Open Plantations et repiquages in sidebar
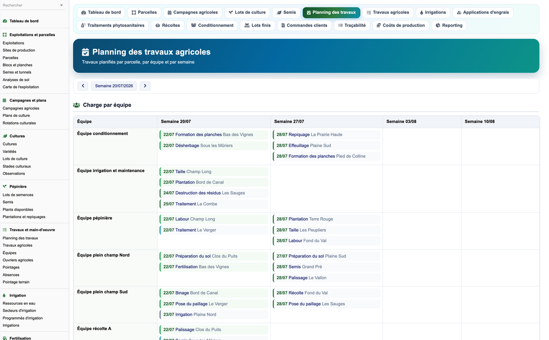This screenshot has width=549, height=340. [x=24, y=217]
